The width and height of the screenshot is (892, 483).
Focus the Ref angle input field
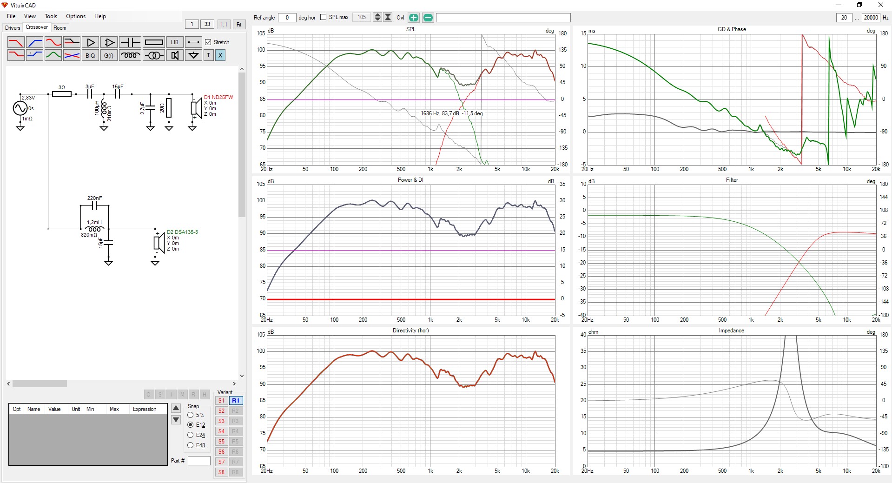[x=287, y=18]
